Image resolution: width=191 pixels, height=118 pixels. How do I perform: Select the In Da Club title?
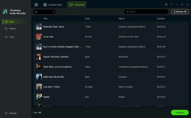click(x=48, y=37)
